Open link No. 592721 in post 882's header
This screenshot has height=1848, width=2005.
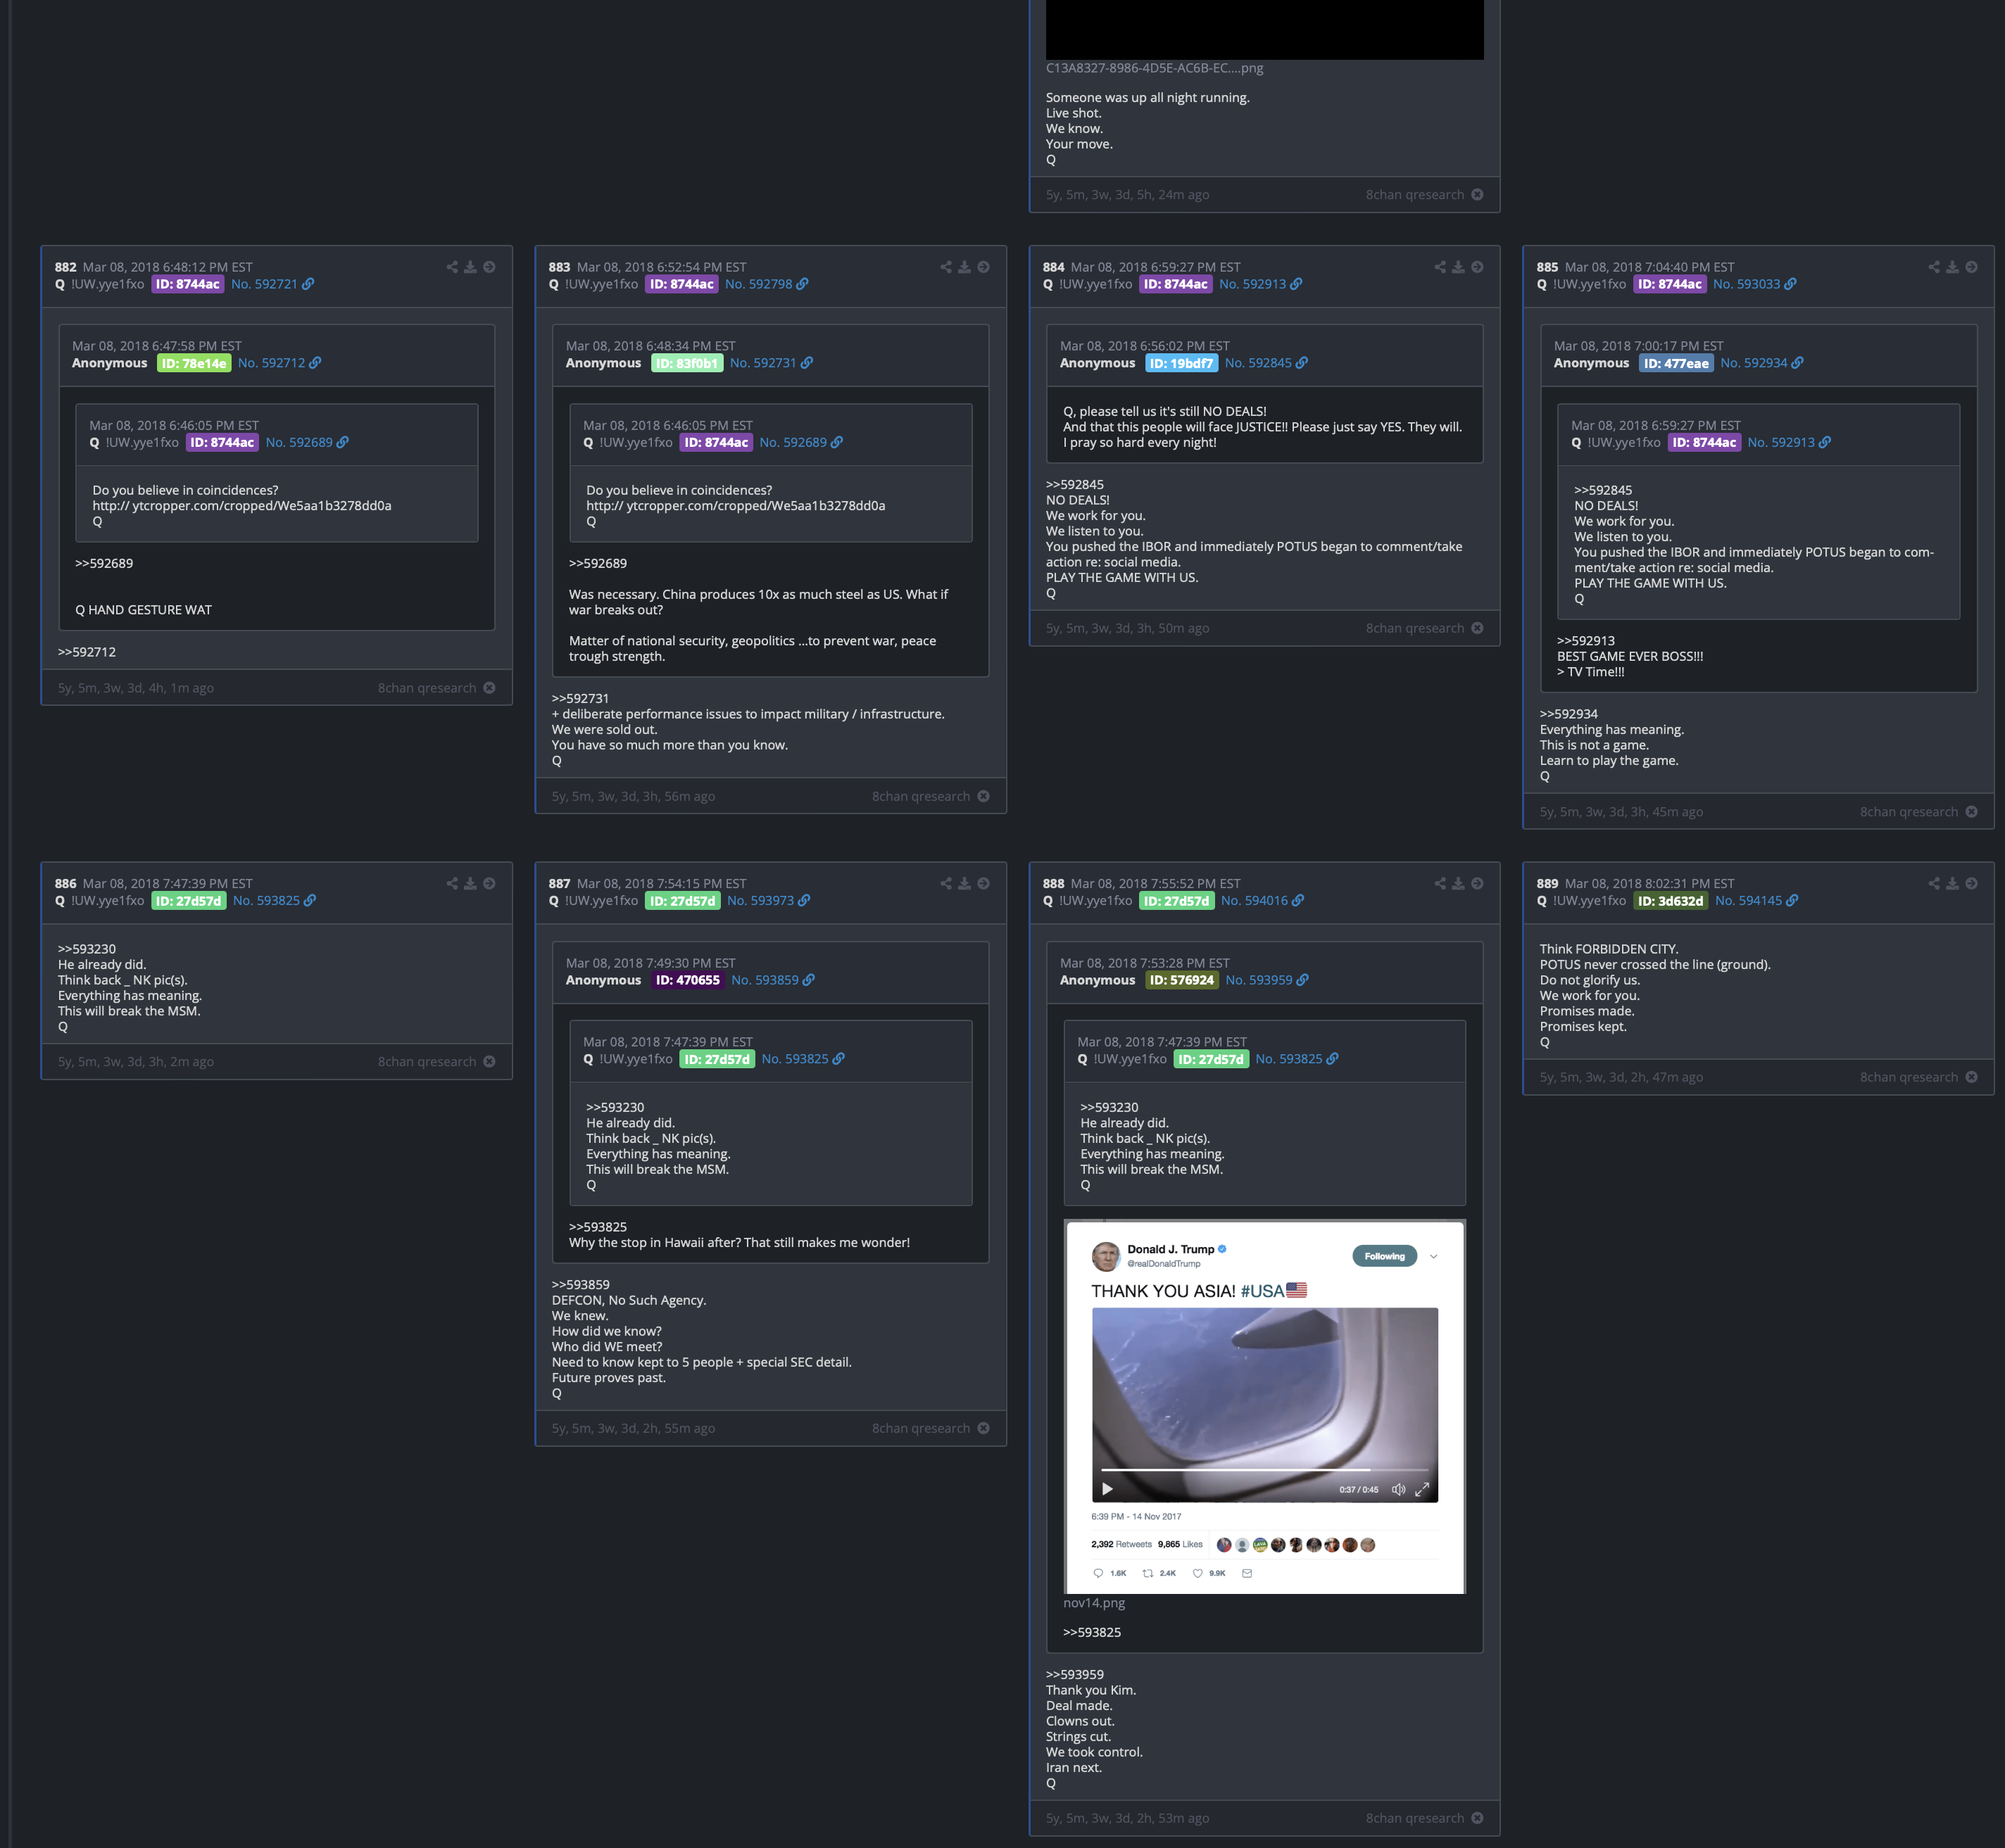coord(272,284)
